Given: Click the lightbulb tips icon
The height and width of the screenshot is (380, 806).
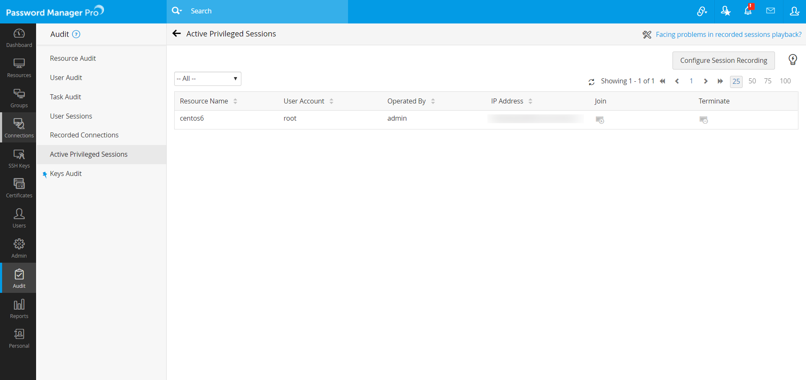Looking at the screenshot, I should pos(793,60).
